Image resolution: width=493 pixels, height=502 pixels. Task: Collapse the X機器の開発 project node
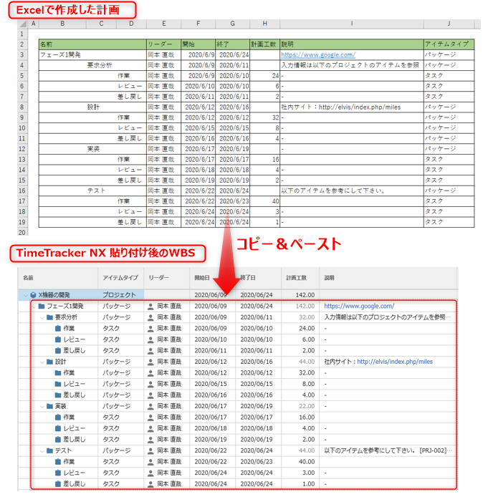point(25,295)
